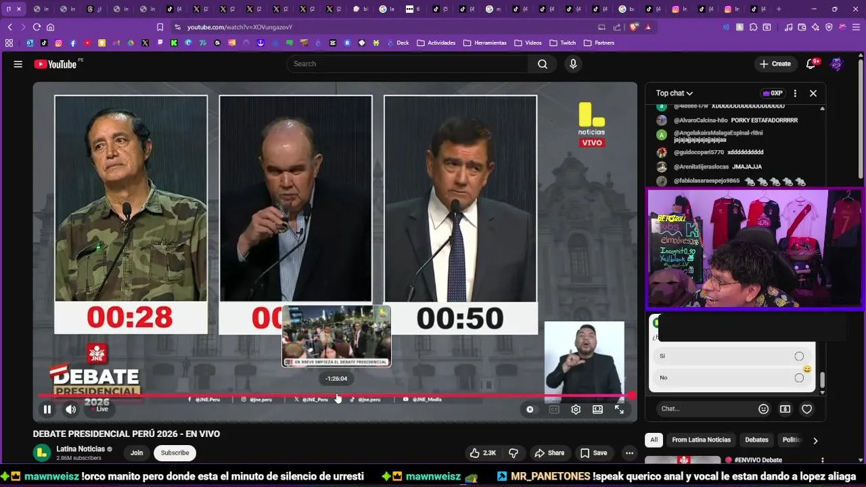Open #ENVIVO Debate video options menu
The image size is (866, 487).
822,461
